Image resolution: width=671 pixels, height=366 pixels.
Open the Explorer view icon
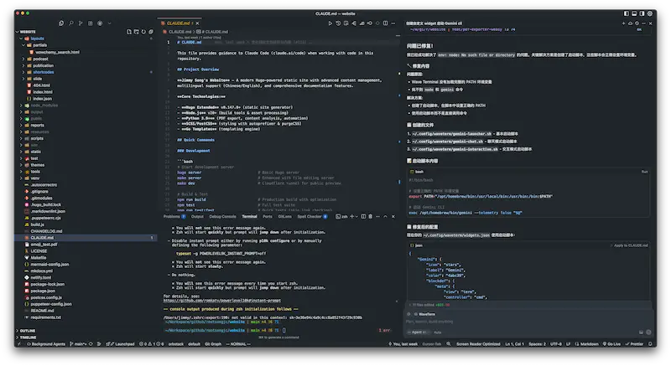61,23
